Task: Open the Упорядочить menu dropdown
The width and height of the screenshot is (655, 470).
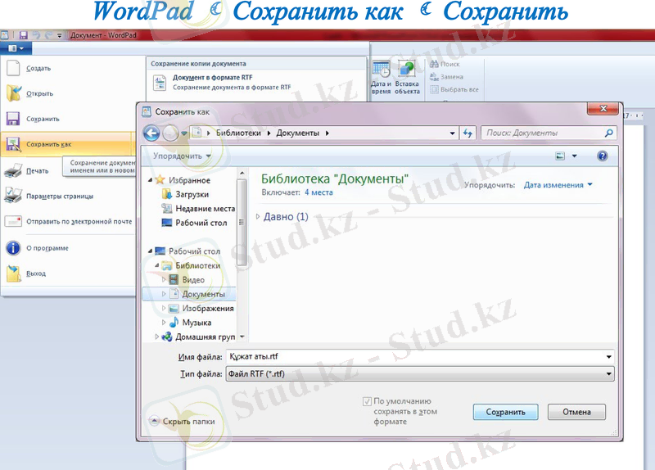Action: tap(182, 156)
